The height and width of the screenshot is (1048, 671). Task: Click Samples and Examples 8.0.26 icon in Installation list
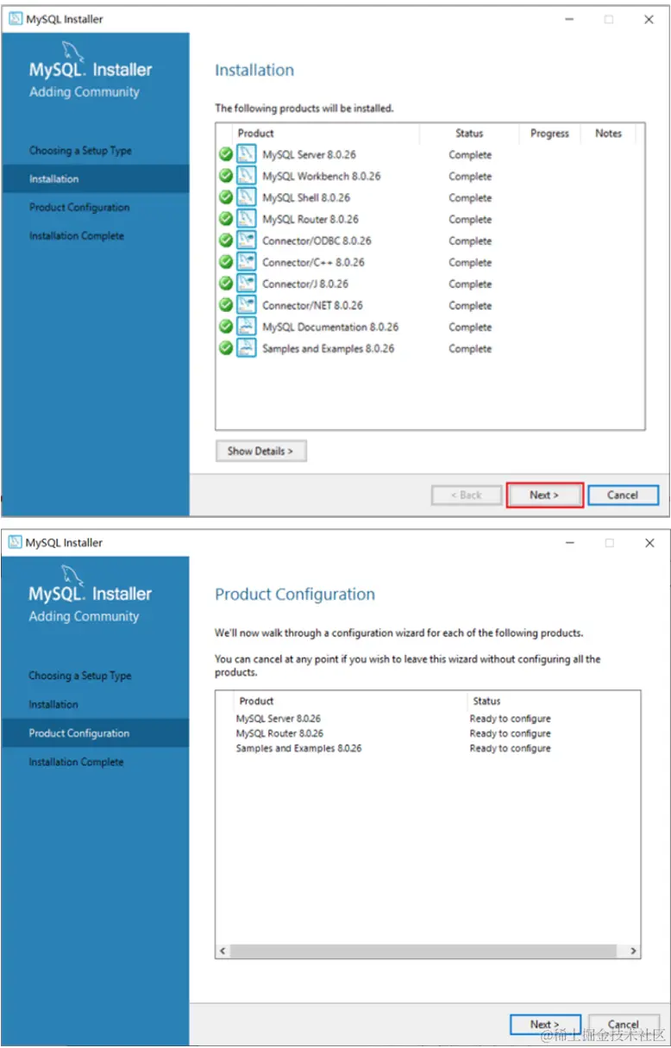(247, 348)
